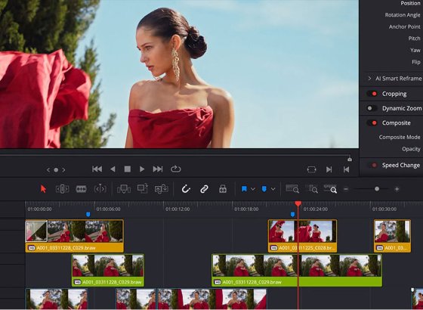Viewport: 423px width, 310px height.
Task: Click the timeline zoom slider handle
Action: [x=377, y=189]
